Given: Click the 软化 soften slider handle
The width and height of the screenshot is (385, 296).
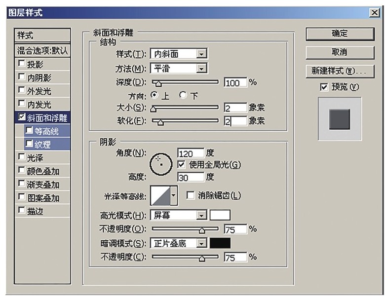Looking at the screenshot, I should 160,122.
